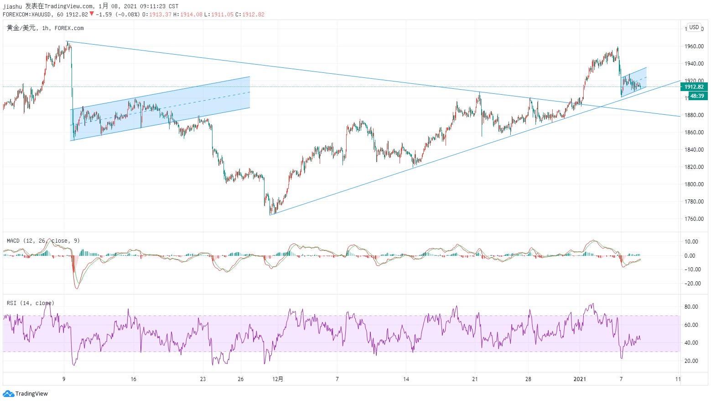Click the 28 date label on time axis
This screenshot has height=402, width=711.
click(528, 379)
